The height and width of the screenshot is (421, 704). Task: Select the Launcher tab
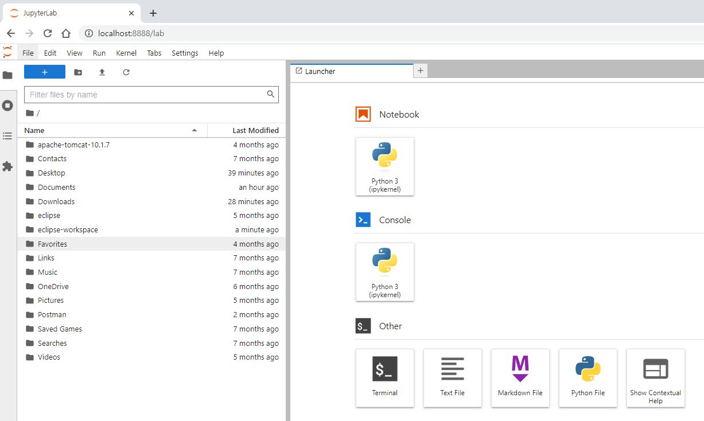[351, 71]
